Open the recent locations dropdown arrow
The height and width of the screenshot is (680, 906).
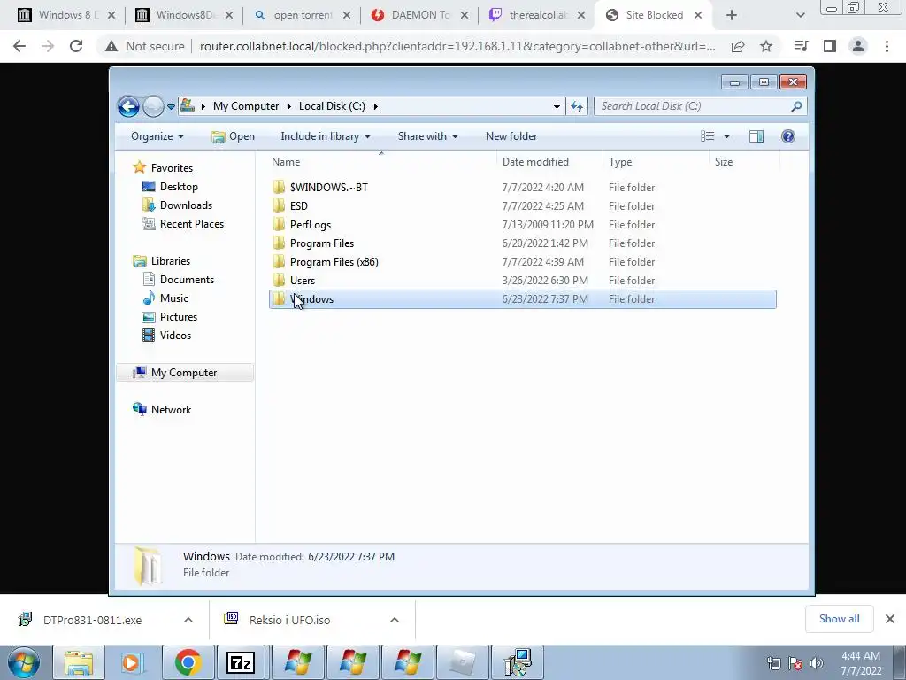[x=171, y=107]
